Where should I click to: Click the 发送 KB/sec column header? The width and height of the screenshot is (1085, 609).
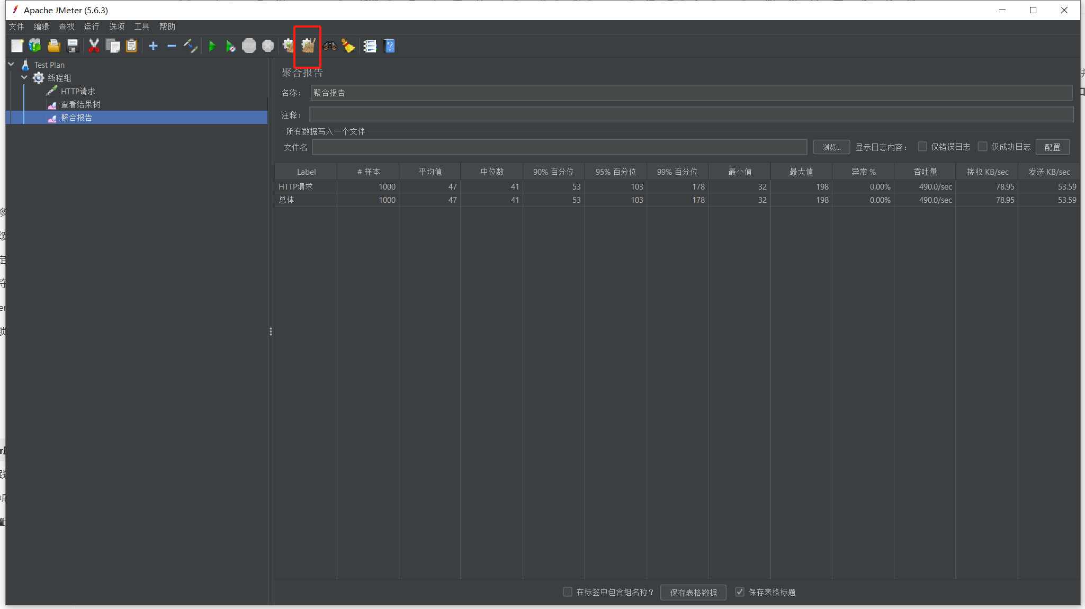(x=1049, y=172)
